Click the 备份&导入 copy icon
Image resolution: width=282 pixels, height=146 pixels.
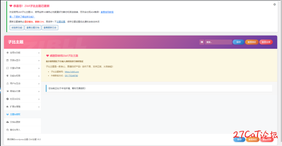point(7,130)
